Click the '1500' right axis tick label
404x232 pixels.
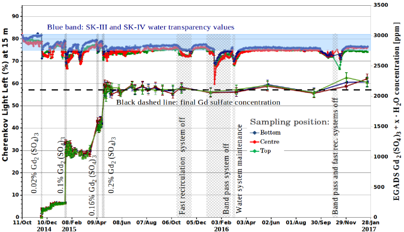point(381,126)
